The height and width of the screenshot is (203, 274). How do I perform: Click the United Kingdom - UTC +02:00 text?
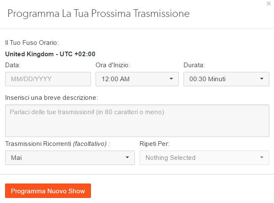click(x=50, y=54)
